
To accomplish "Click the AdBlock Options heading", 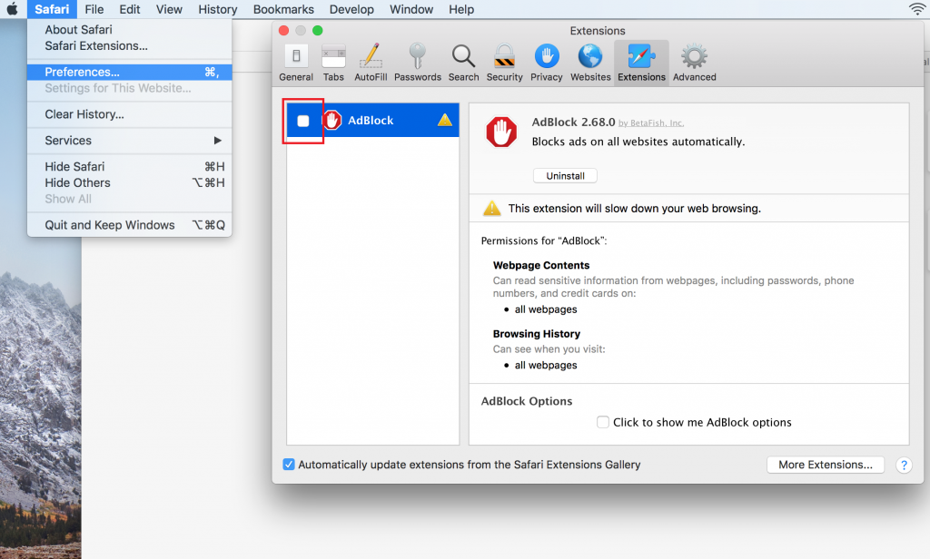I will pos(527,401).
